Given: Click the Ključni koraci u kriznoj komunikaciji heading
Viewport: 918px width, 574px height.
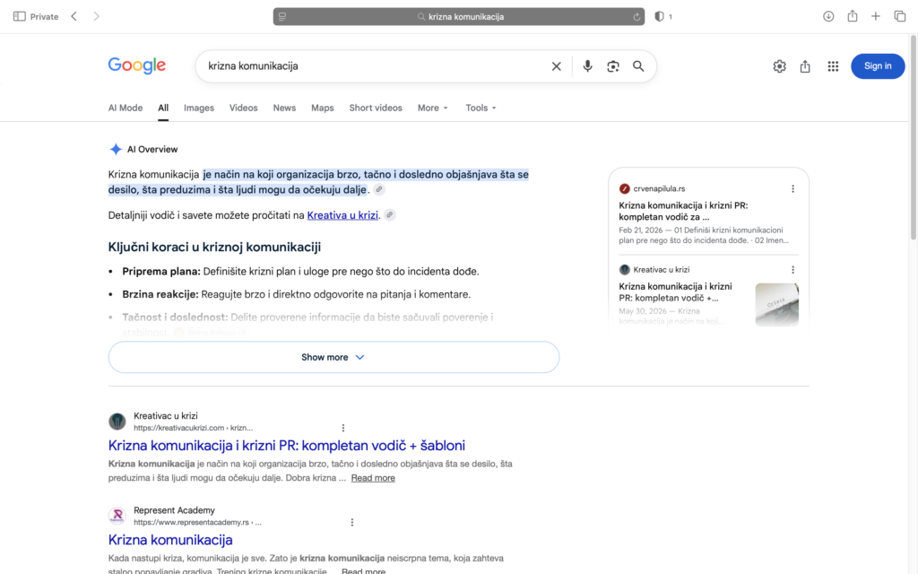Looking at the screenshot, I should [214, 247].
